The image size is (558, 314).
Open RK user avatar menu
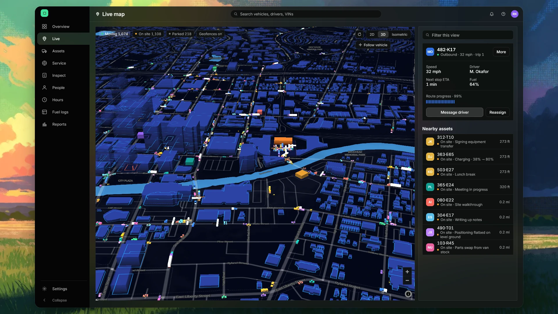click(x=515, y=14)
